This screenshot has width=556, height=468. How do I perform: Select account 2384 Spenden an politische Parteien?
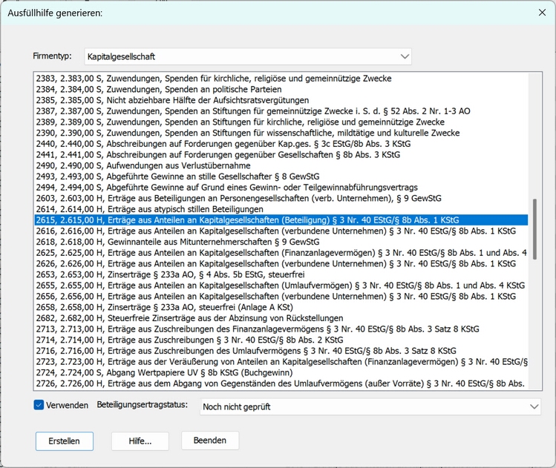281,89
